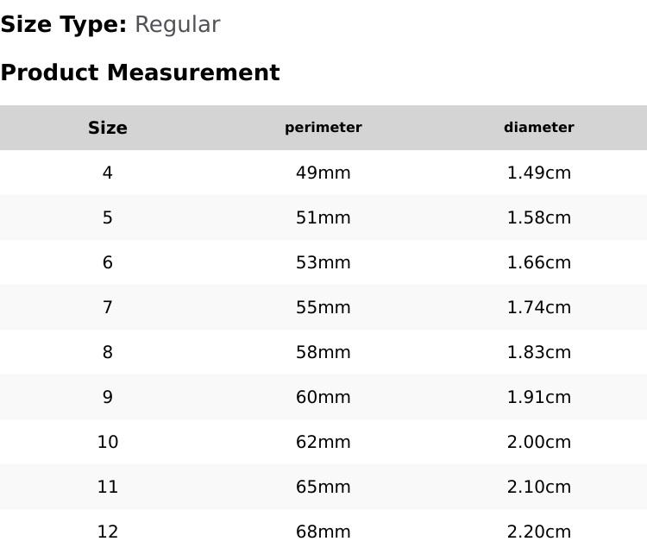The width and height of the screenshot is (647, 554).
Task: Click the 1.83cm diameter value
Action: click(x=539, y=352)
